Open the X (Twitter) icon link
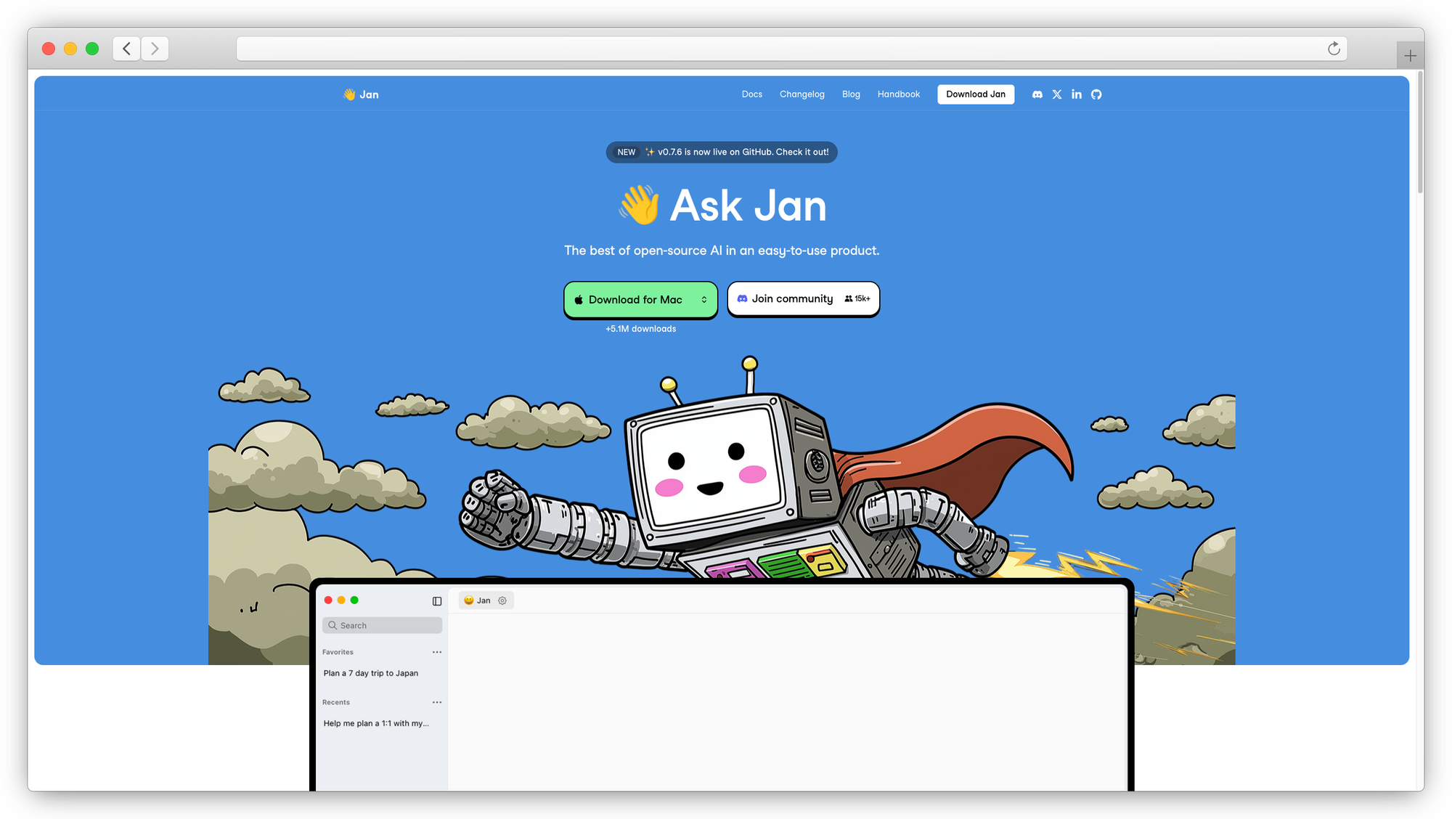The height and width of the screenshot is (819, 1452). pos(1057,94)
